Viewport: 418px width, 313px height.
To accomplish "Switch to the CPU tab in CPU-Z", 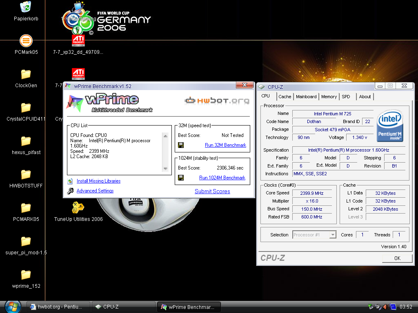I will tap(265, 96).
